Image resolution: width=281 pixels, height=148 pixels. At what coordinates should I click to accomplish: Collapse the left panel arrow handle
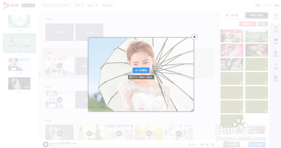(40, 74)
